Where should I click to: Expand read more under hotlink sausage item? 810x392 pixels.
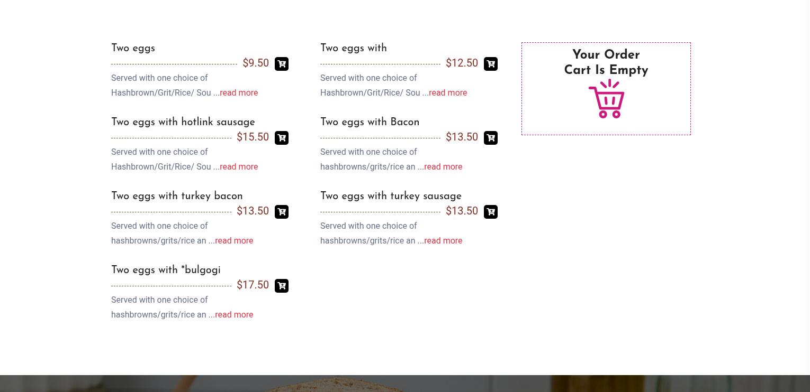(239, 166)
